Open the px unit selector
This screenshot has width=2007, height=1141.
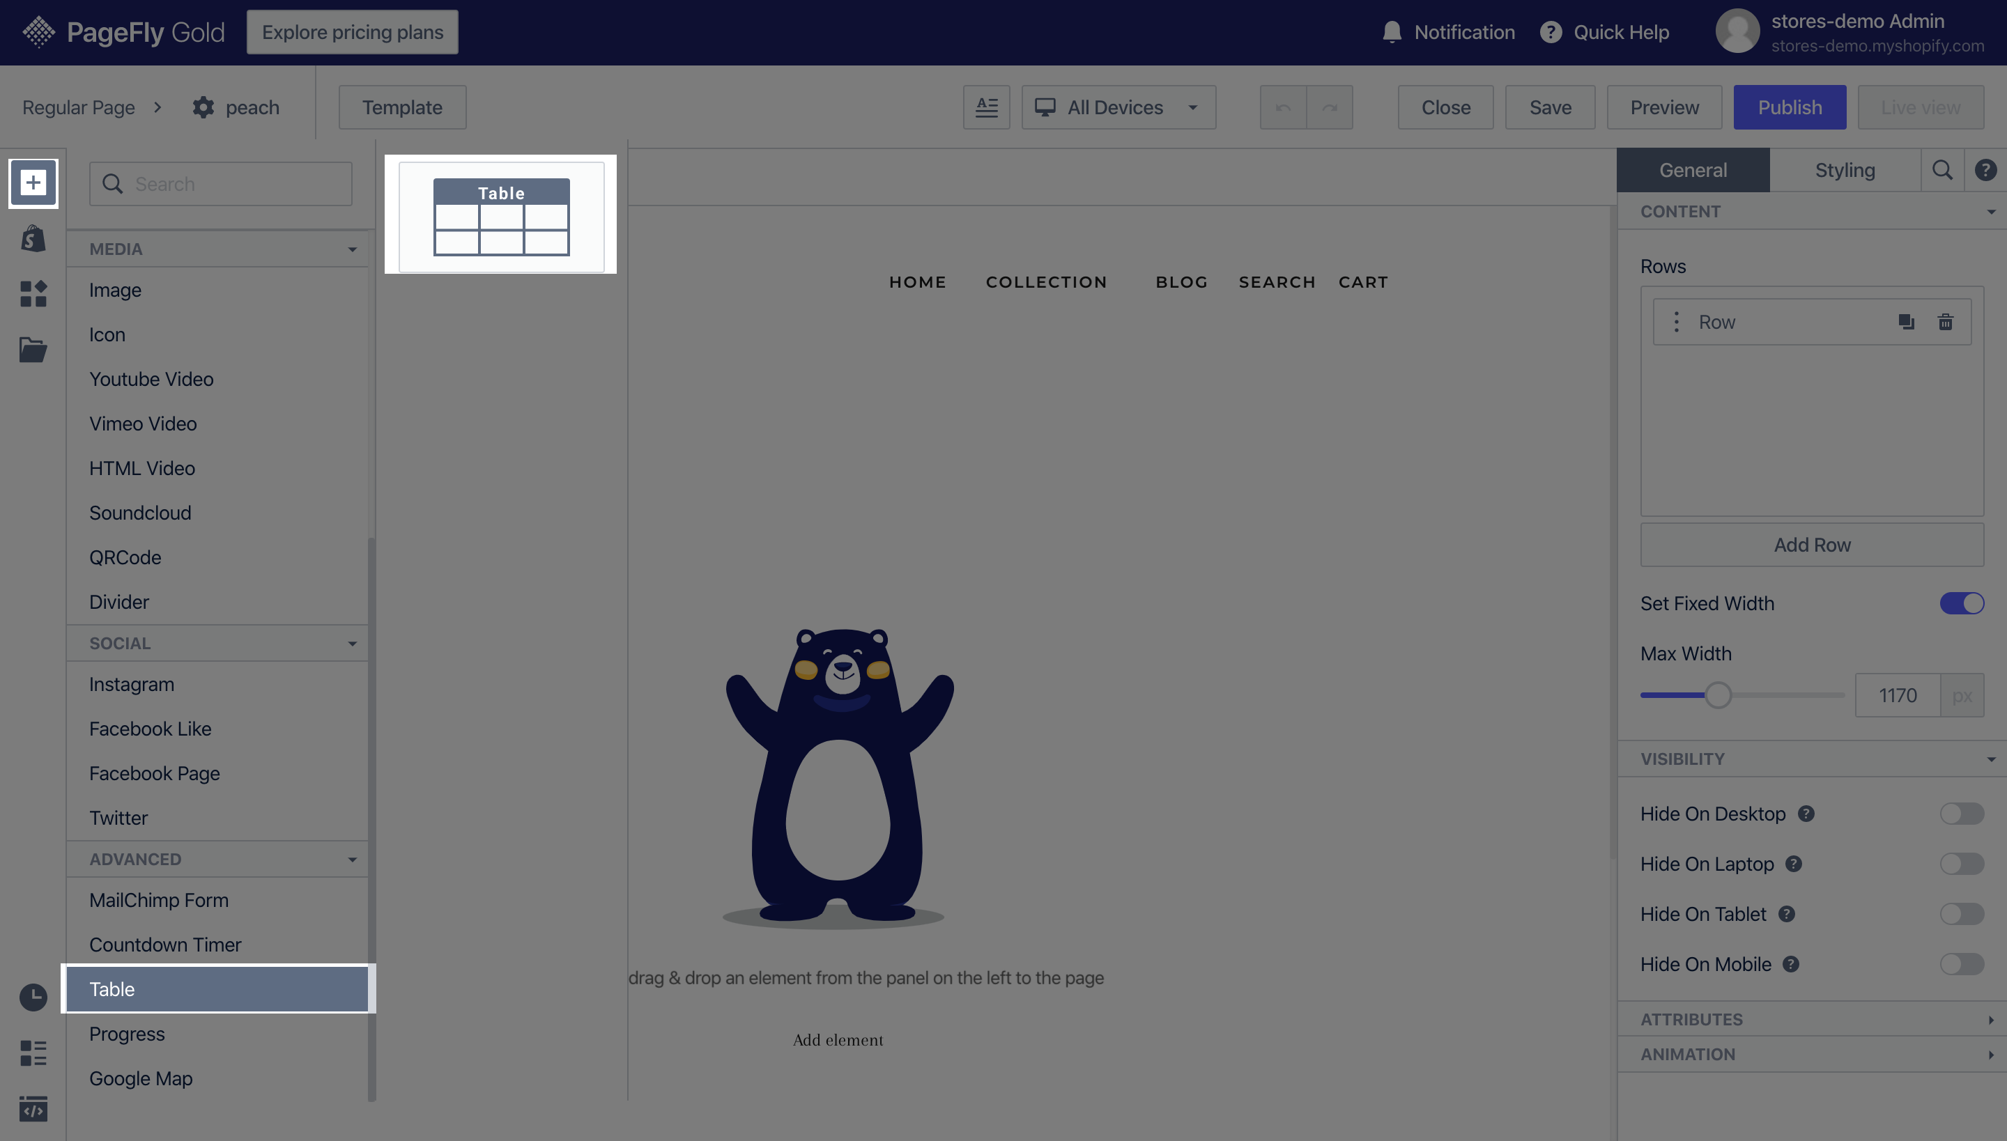(x=1962, y=695)
